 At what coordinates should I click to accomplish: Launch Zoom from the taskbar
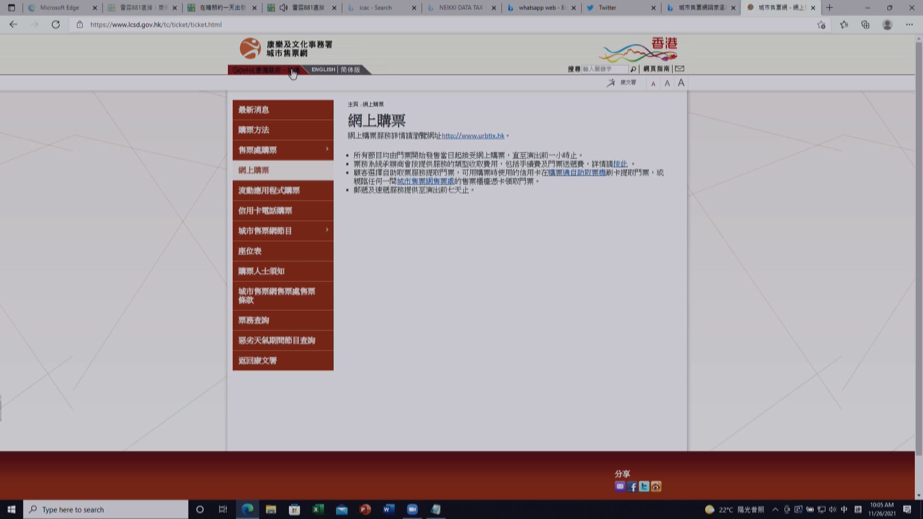pos(412,509)
